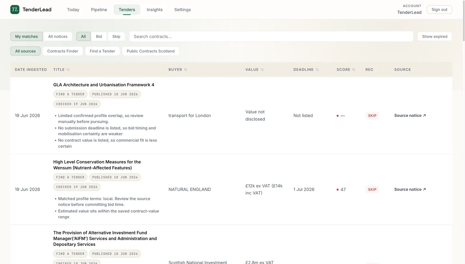Click the TenderLead TL logo icon
This screenshot has width=465, height=264.
(x=15, y=10)
